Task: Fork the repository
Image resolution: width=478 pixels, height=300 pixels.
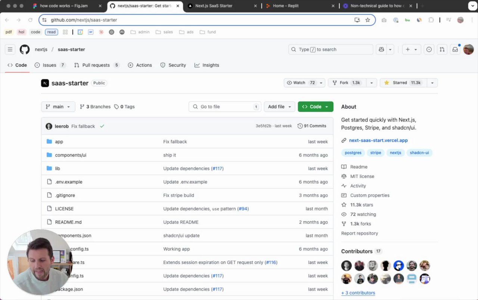Action: click(347, 83)
